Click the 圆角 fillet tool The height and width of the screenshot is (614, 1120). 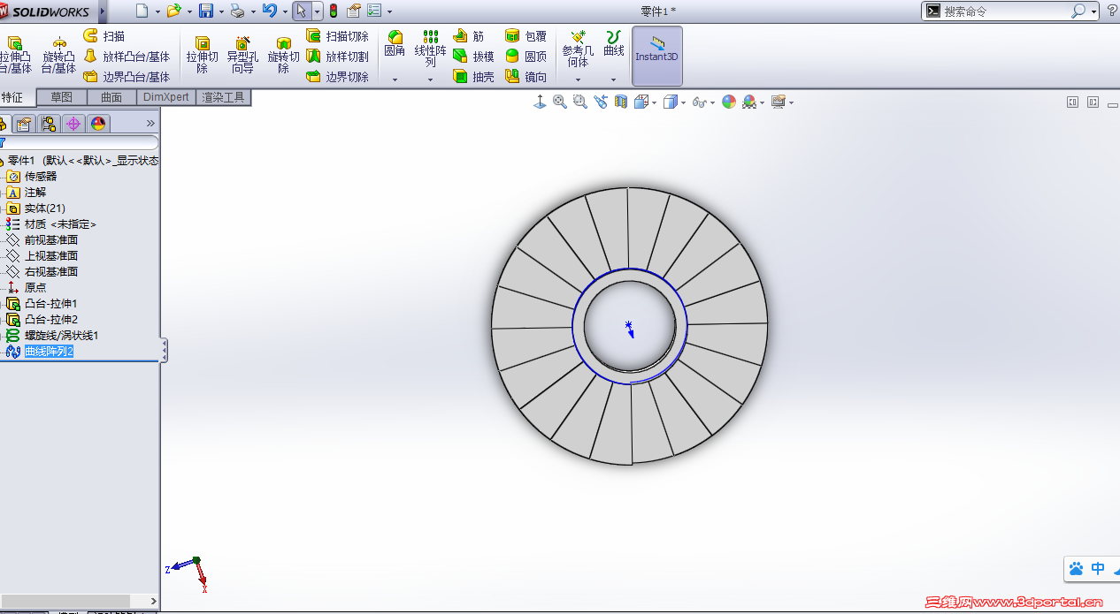pos(395,44)
